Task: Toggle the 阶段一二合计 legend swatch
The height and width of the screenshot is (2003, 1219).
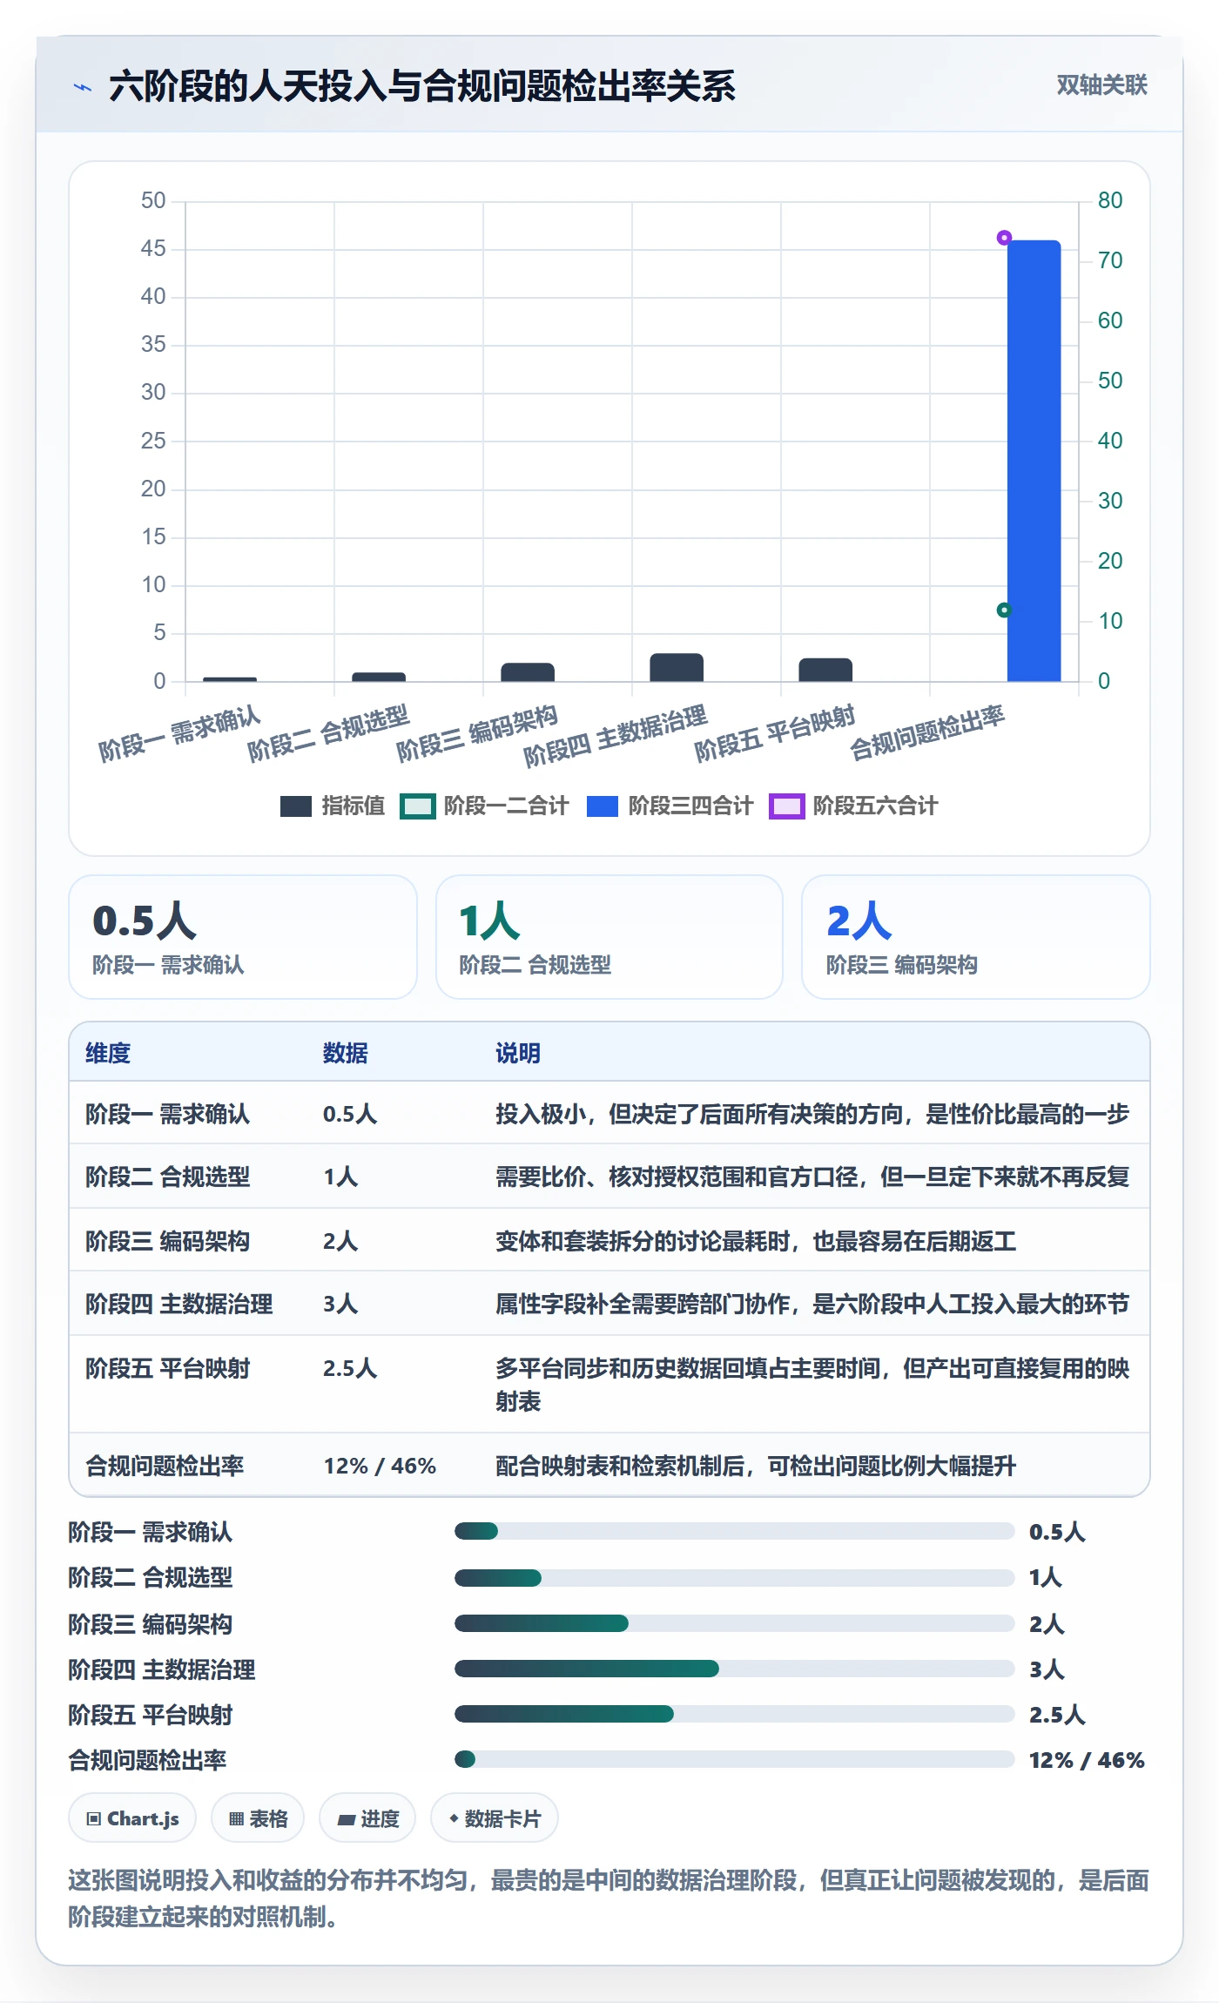Action: pos(417,806)
